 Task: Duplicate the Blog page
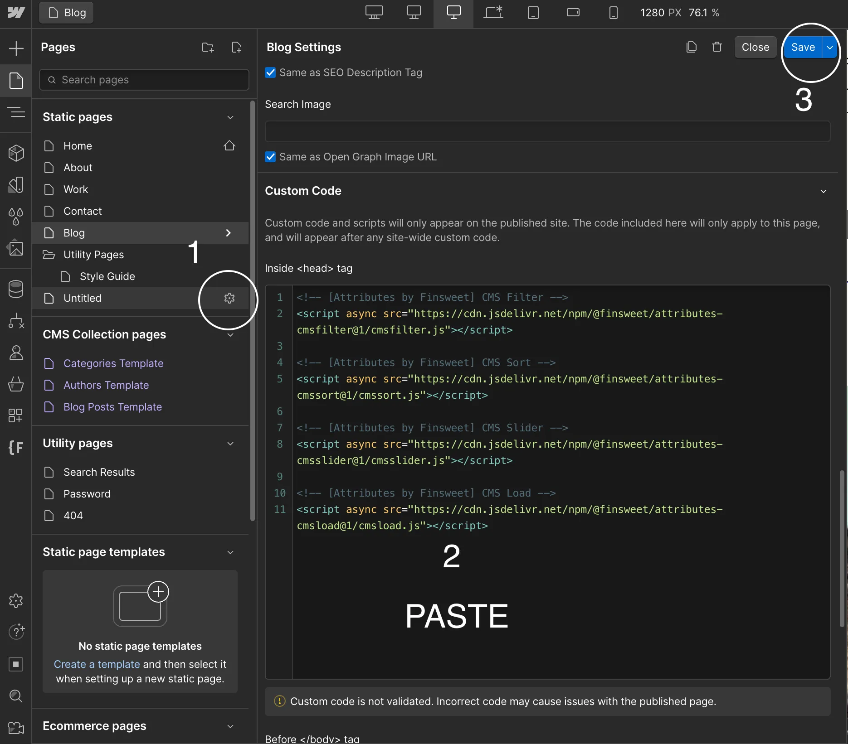pyautogui.click(x=691, y=47)
